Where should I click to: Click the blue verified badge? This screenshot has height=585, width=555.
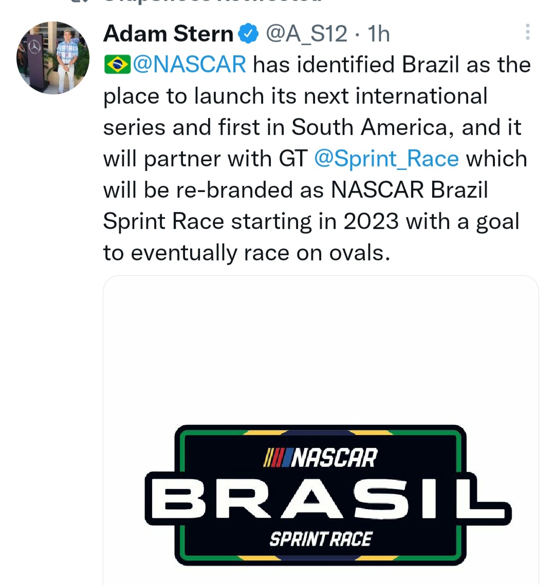(x=249, y=34)
